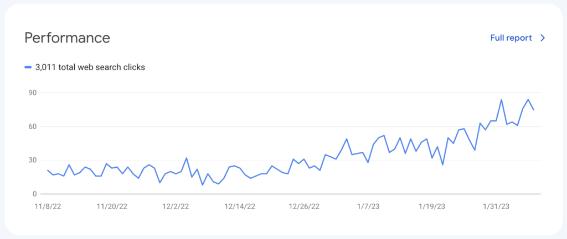The image size is (567, 239).
Task: Click the 11/8/22 date axis label
Action: click(x=48, y=206)
